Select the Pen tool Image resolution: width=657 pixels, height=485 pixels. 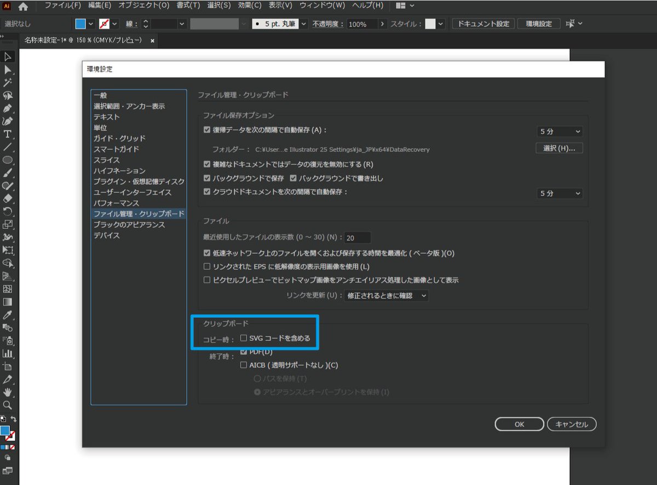tap(8, 108)
